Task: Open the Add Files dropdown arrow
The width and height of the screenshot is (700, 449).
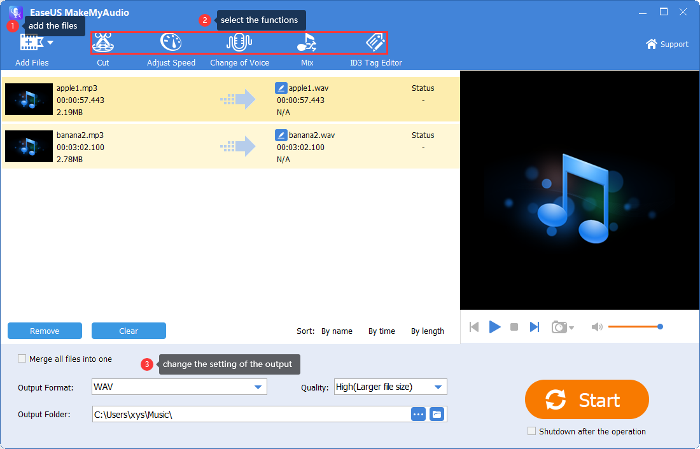Action: coord(50,43)
